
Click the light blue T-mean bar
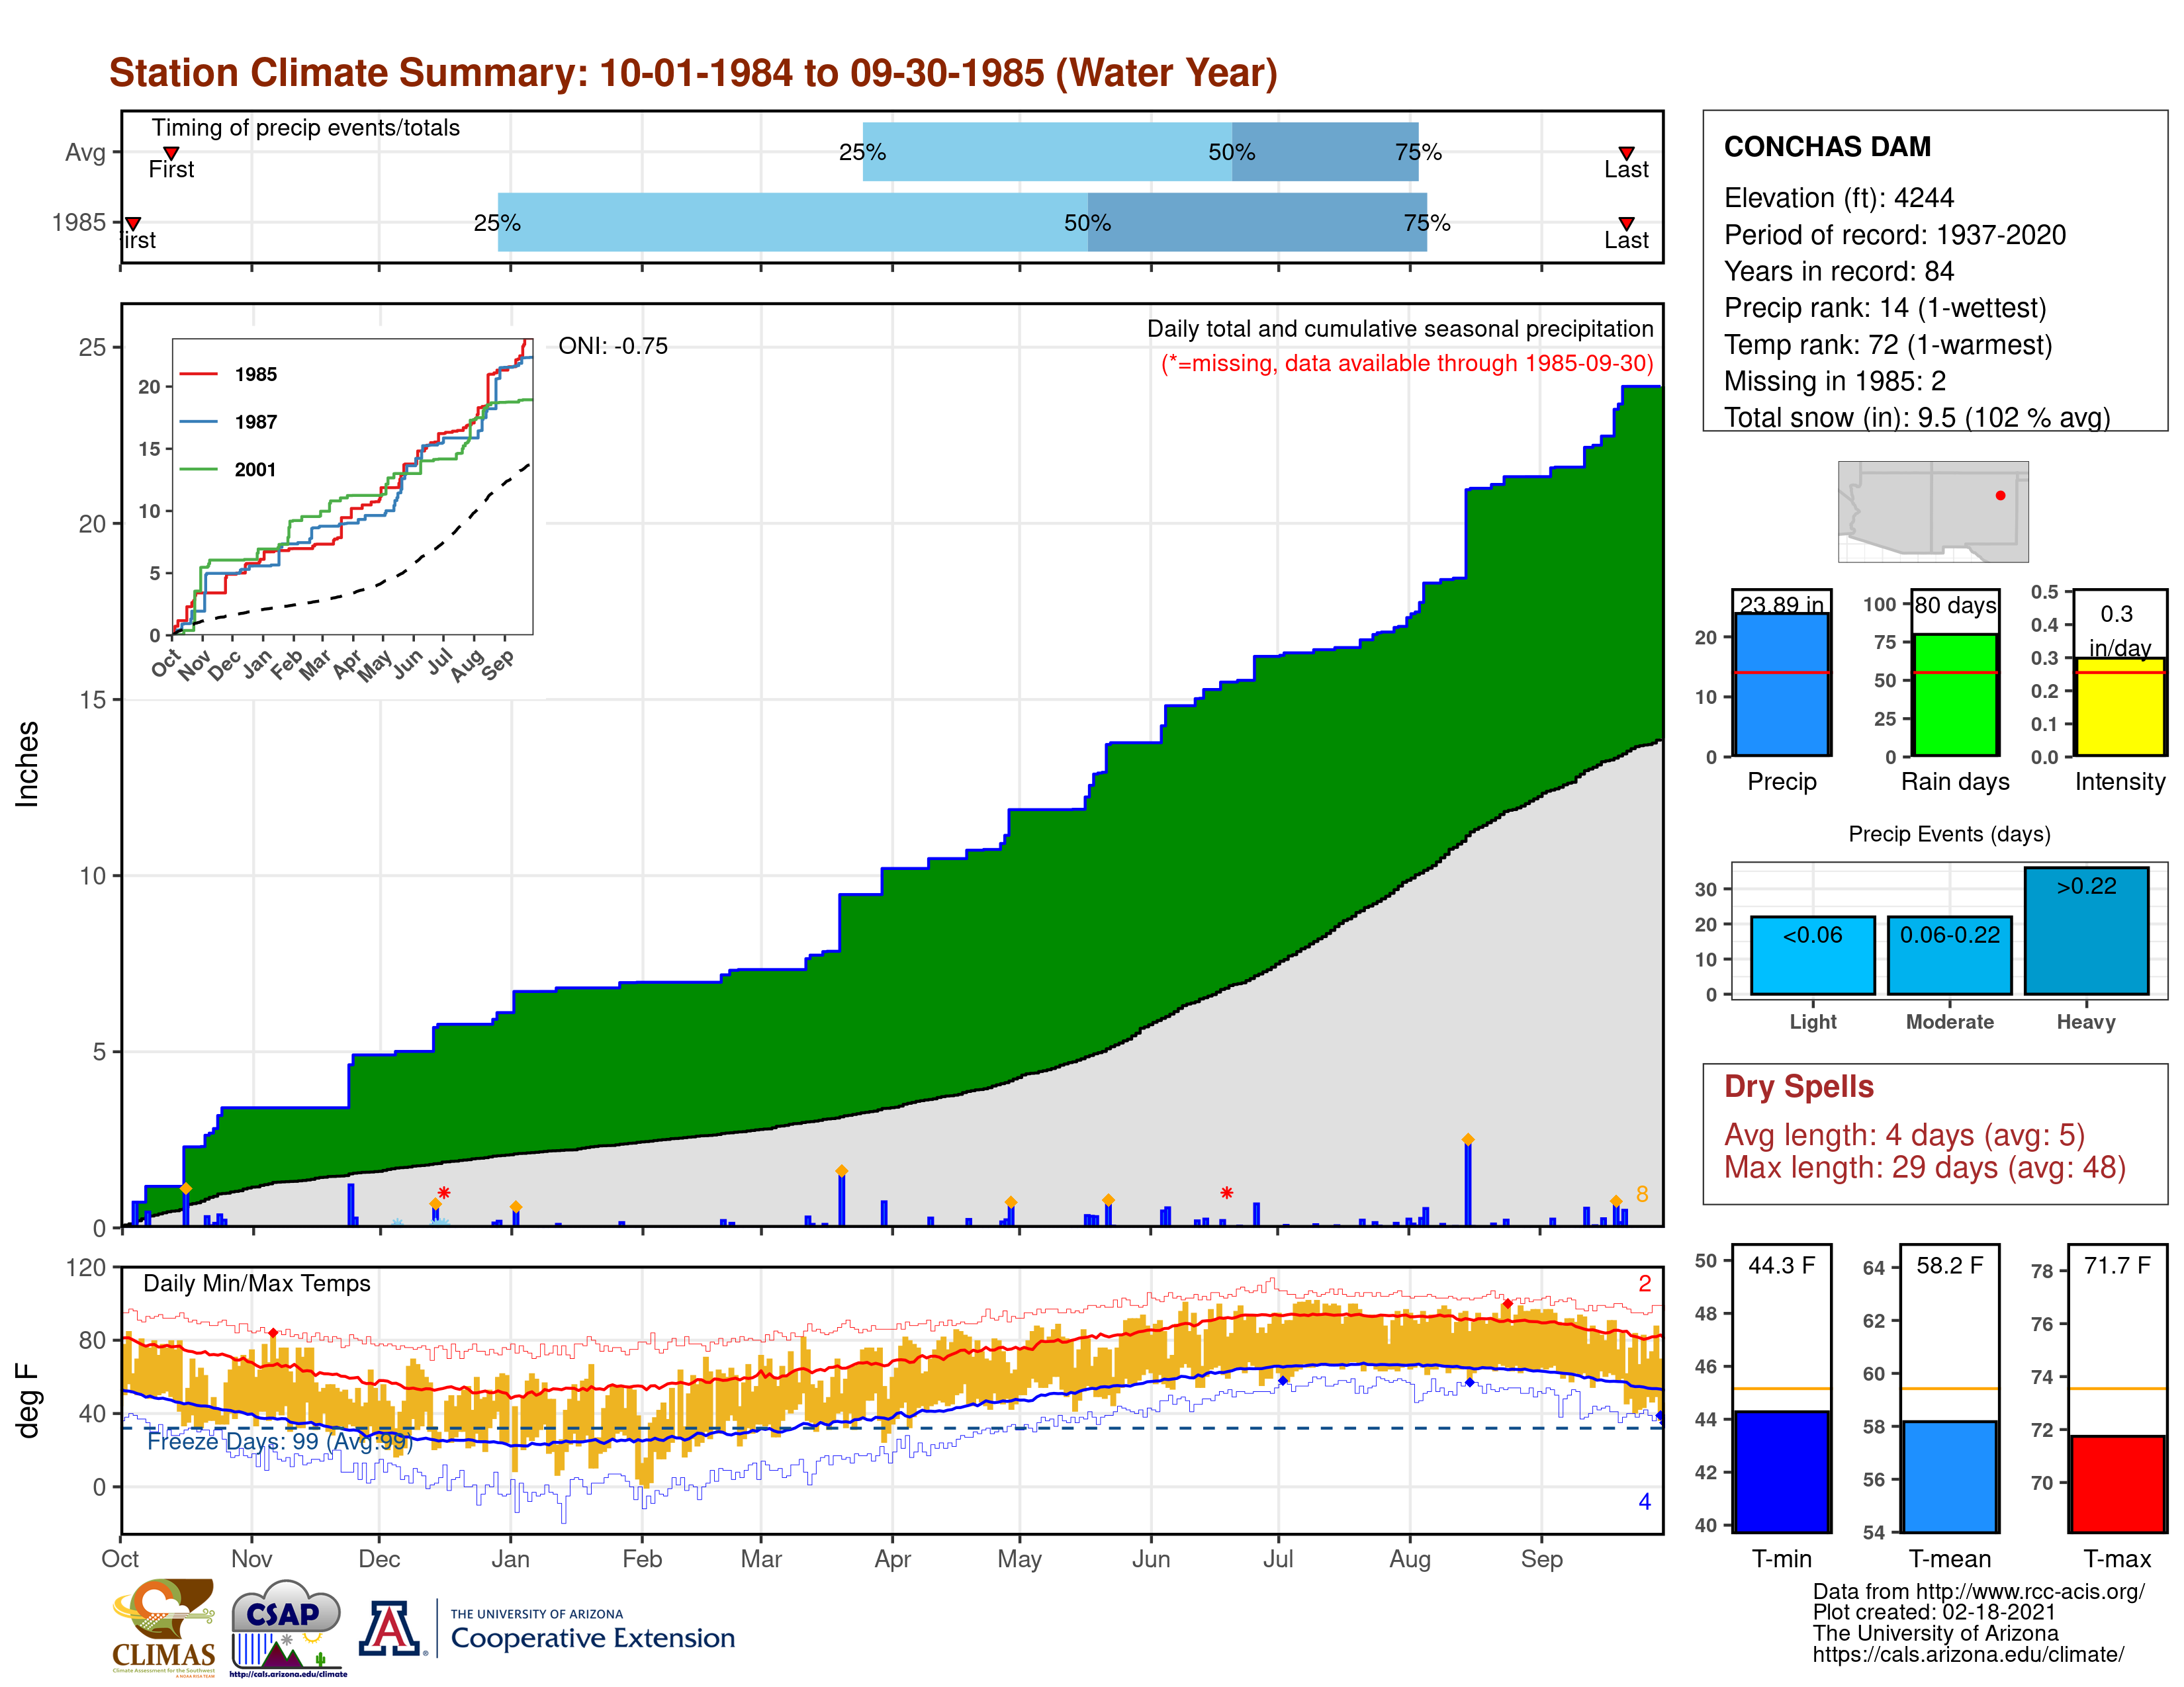1950,1476
